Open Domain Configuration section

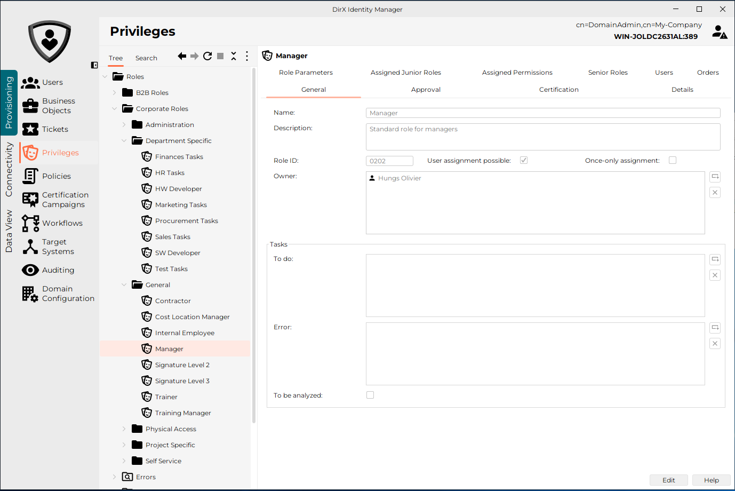coord(68,294)
